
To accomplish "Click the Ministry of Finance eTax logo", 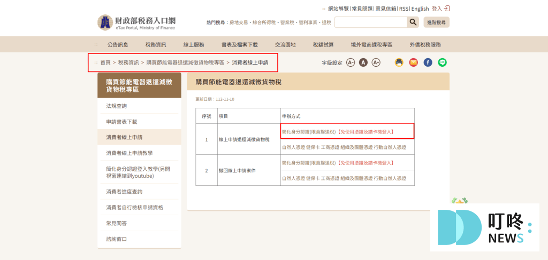I will pyautogui.click(x=136, y=22).
